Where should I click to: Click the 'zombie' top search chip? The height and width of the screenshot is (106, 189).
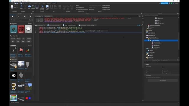coord(29,39)
